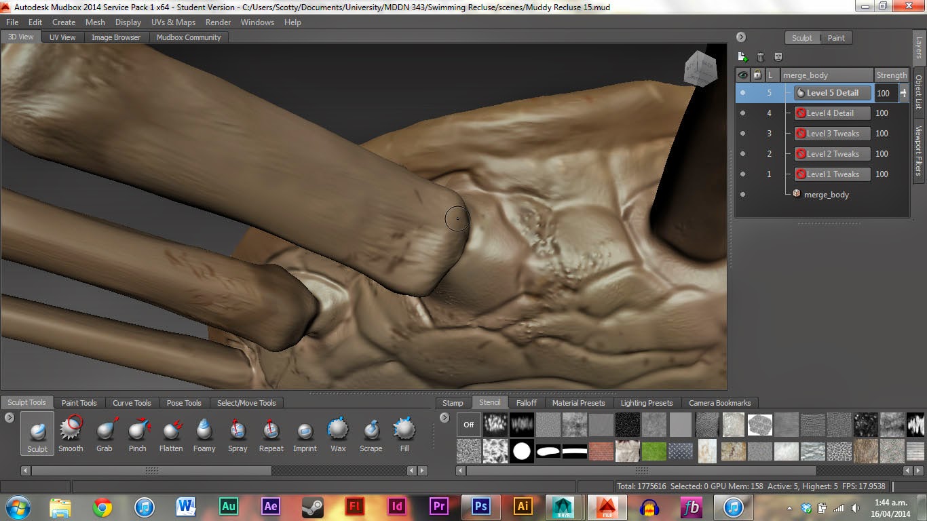
Task: Select the Level 1 Tweaks layer
Action: (x=832, y=174)
